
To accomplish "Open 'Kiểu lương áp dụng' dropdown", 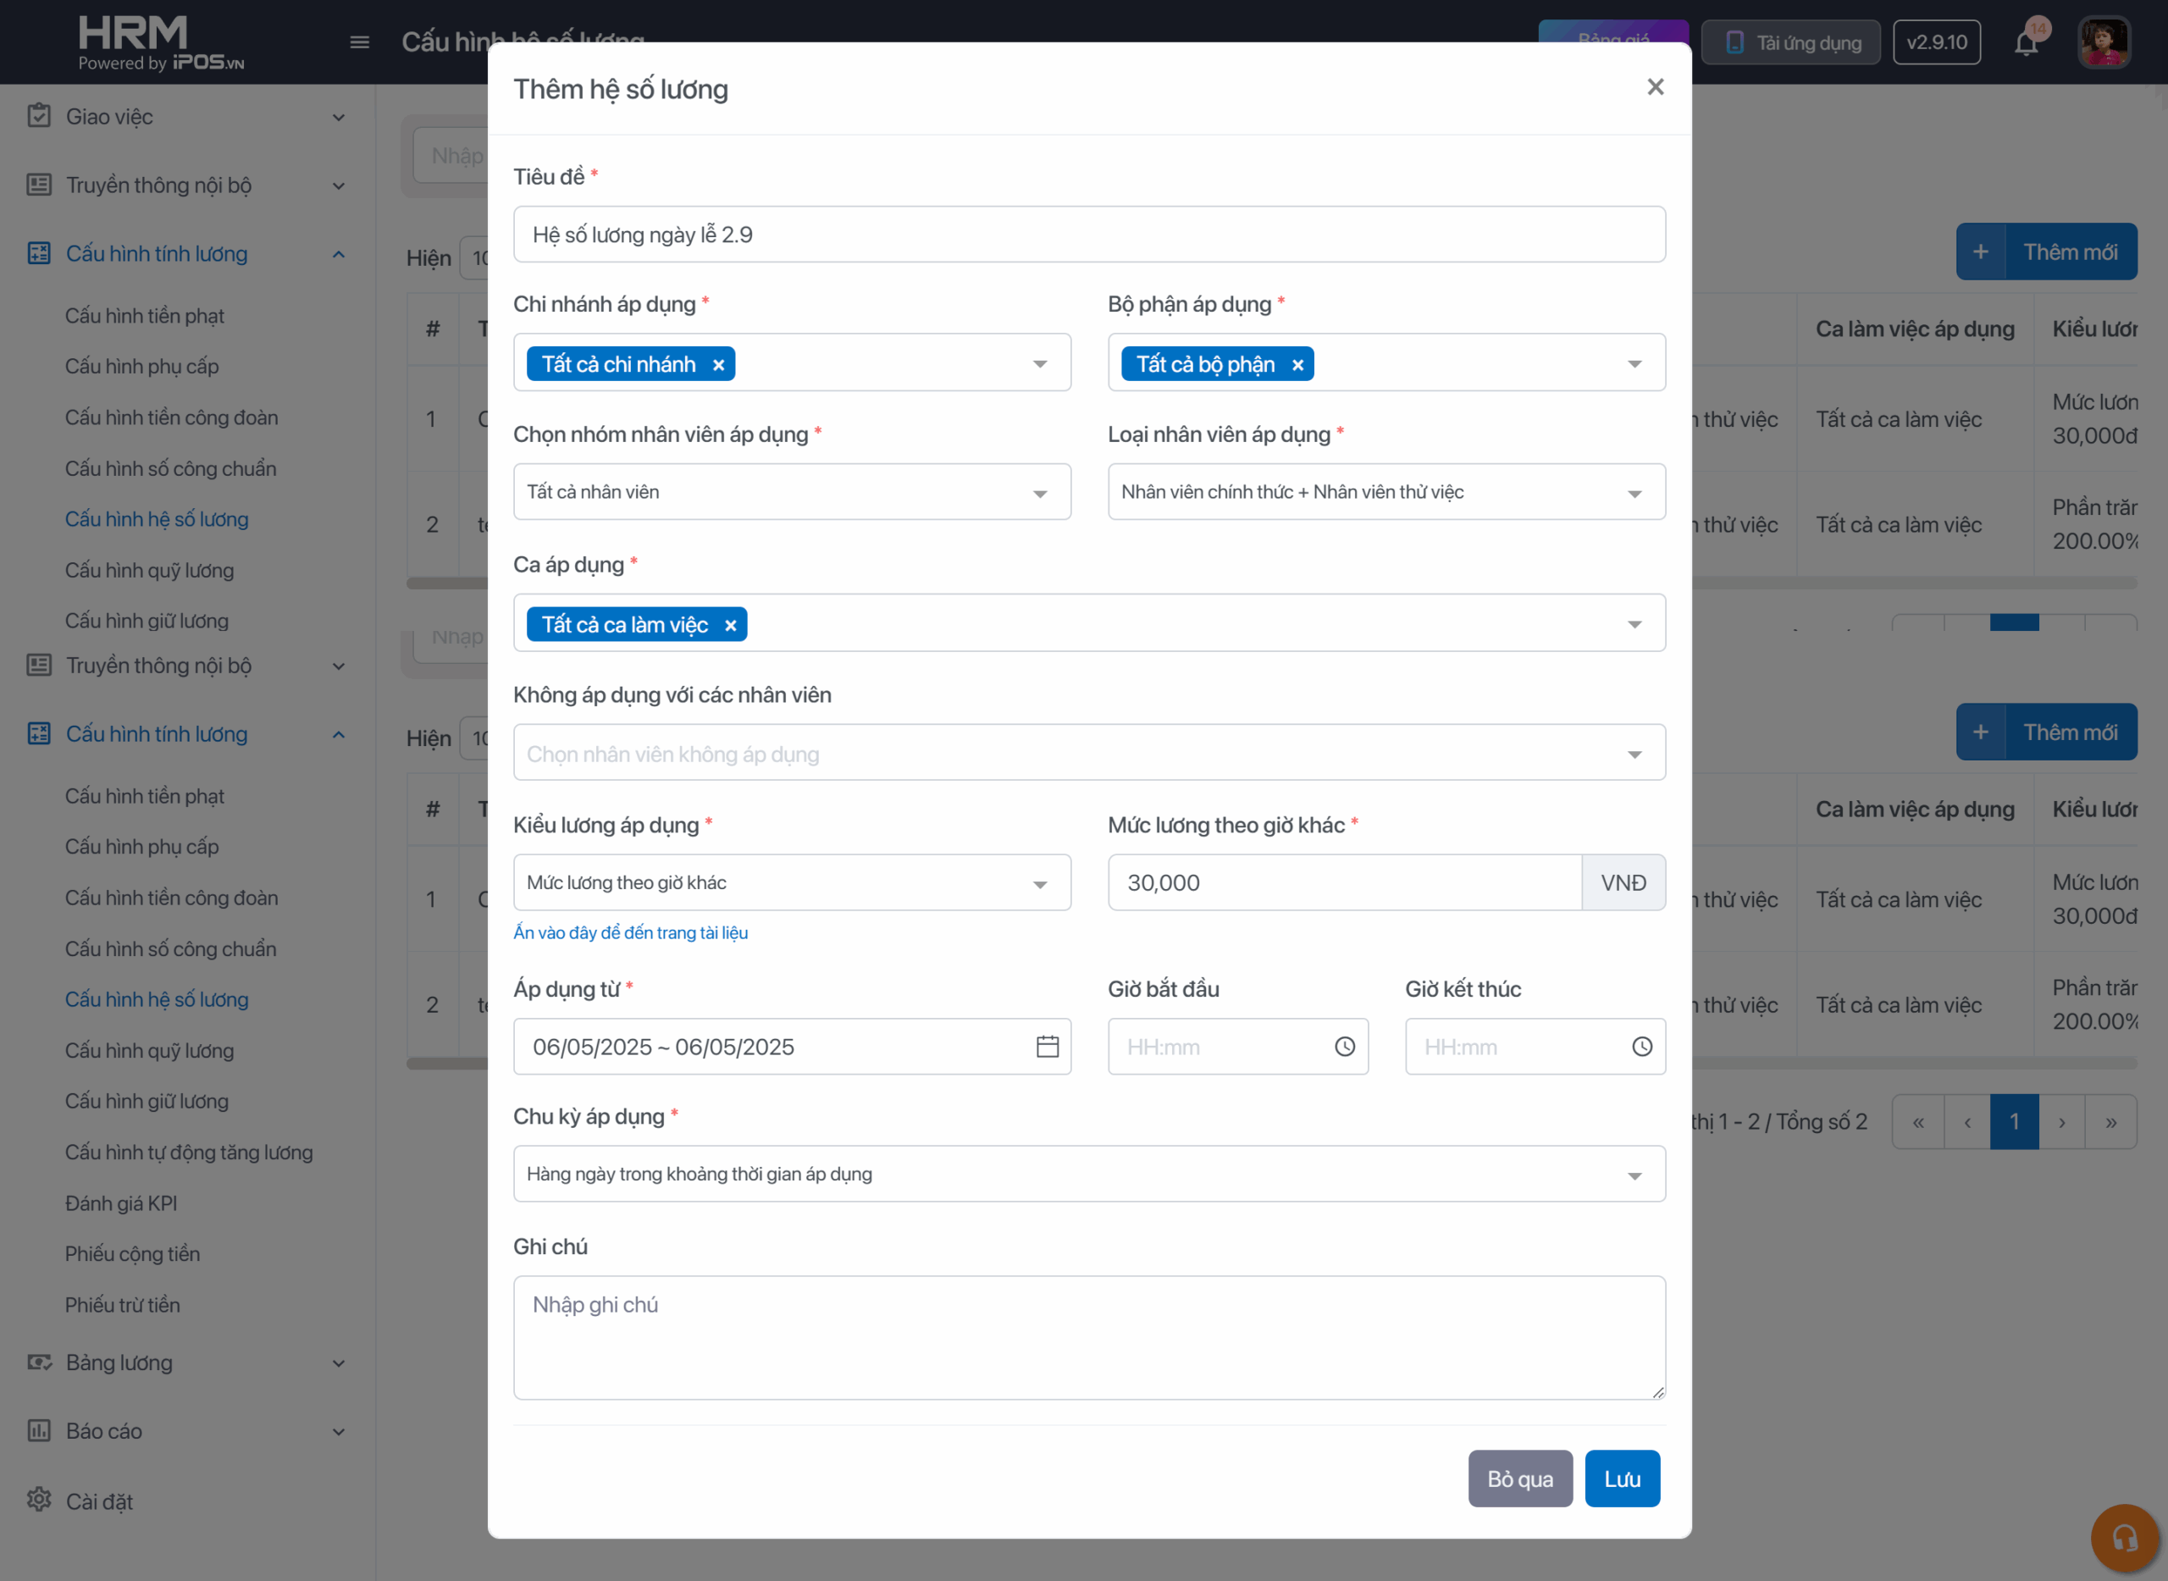I will pos(792,882).
